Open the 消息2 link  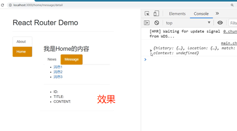(58, 72)
